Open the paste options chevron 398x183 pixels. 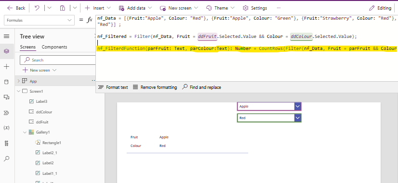[x=75, y=8]
